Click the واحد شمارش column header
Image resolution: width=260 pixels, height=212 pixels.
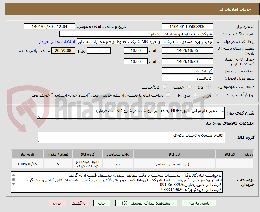point(118,154)
